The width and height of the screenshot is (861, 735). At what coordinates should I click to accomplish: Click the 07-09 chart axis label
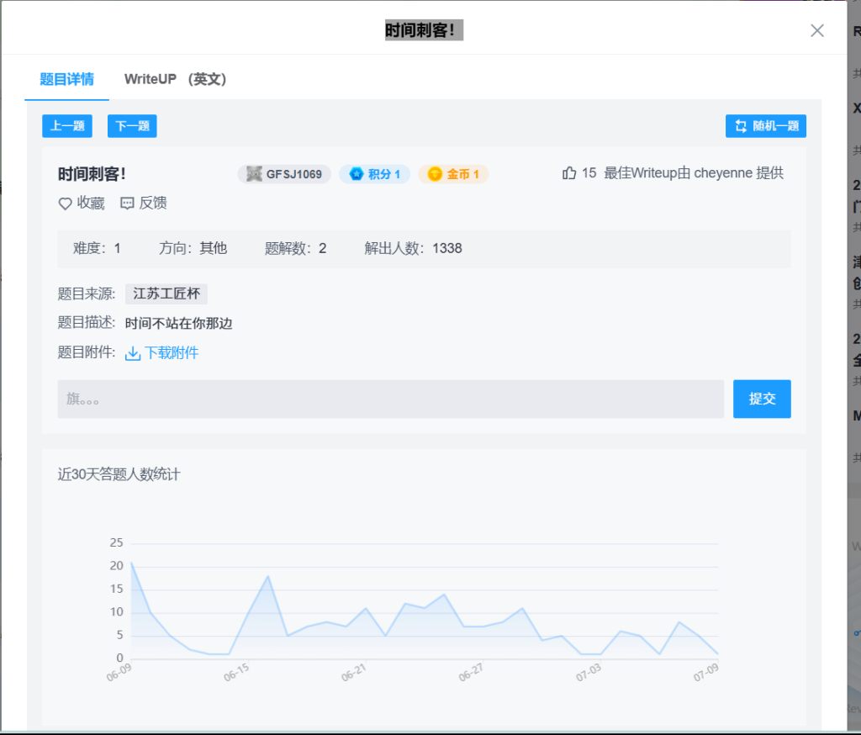click(x=705, y=672)
